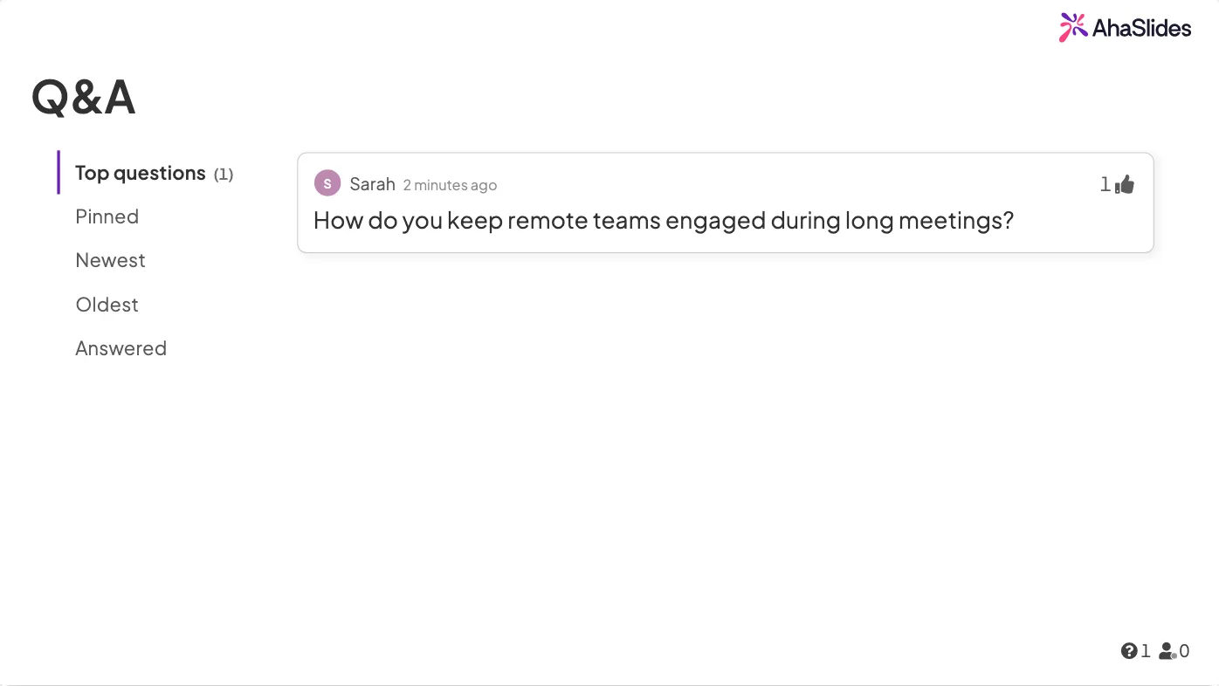Select the Newest sorting option
This screenshot has height=686, width=1219.
coord(110,260)
